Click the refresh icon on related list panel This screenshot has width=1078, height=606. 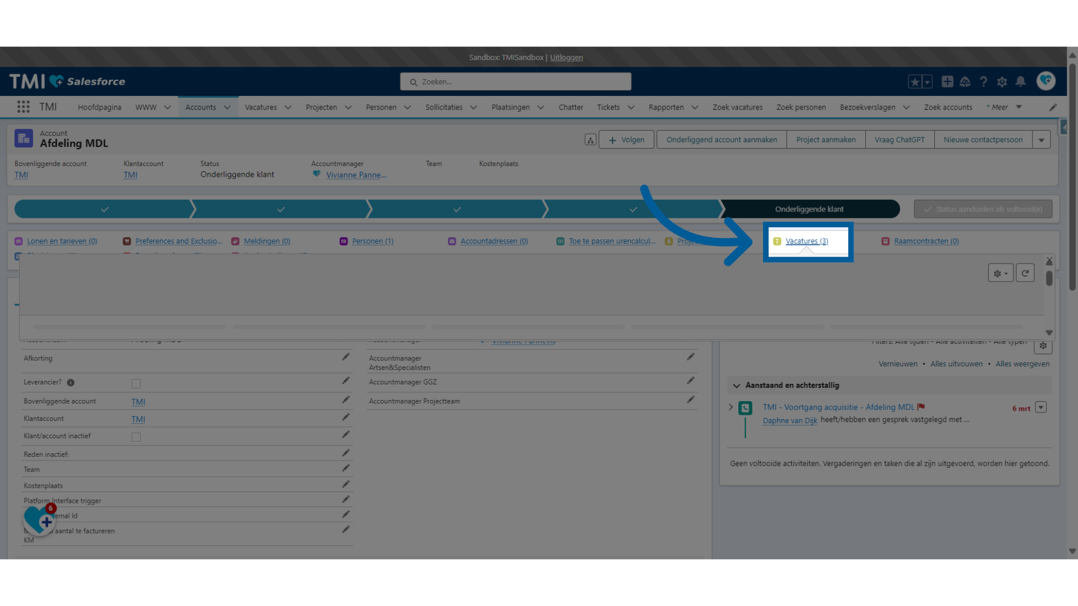(x=1025, y=273)
